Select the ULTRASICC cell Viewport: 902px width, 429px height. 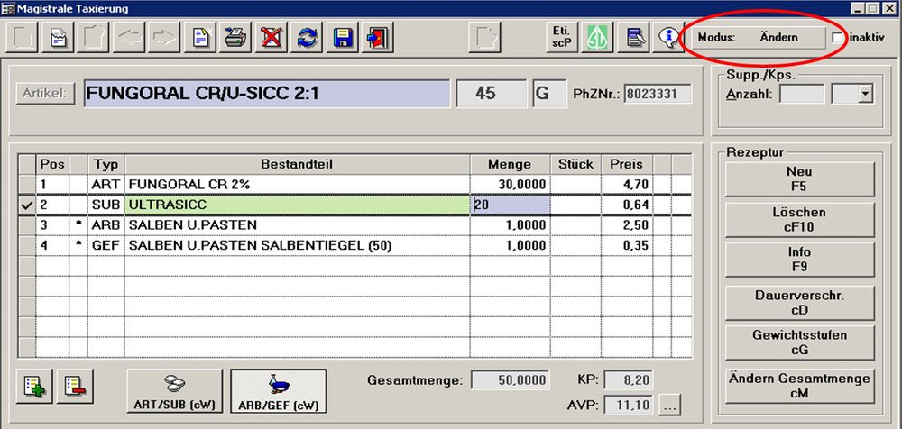298,205
